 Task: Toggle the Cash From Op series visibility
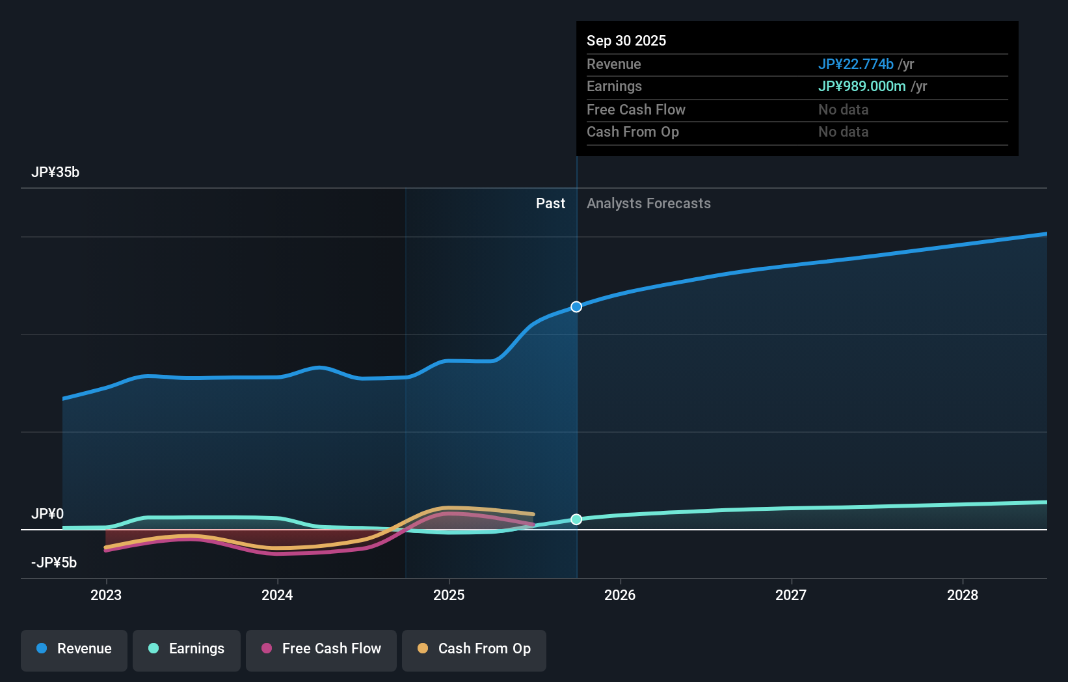tap(474, 649)
